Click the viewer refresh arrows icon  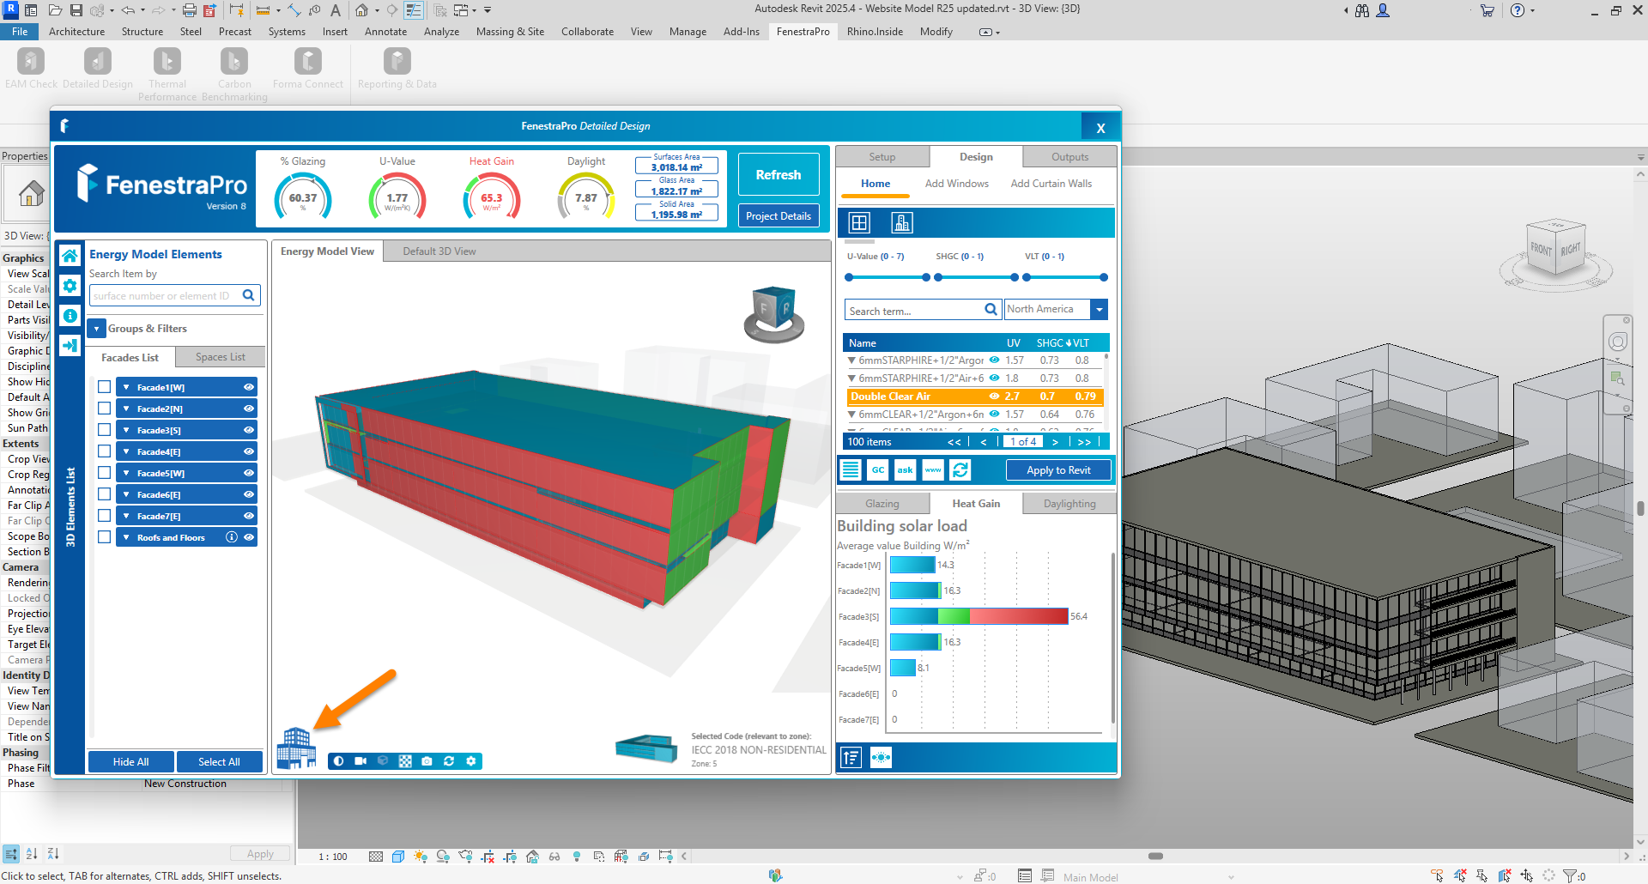pos(449,761)
